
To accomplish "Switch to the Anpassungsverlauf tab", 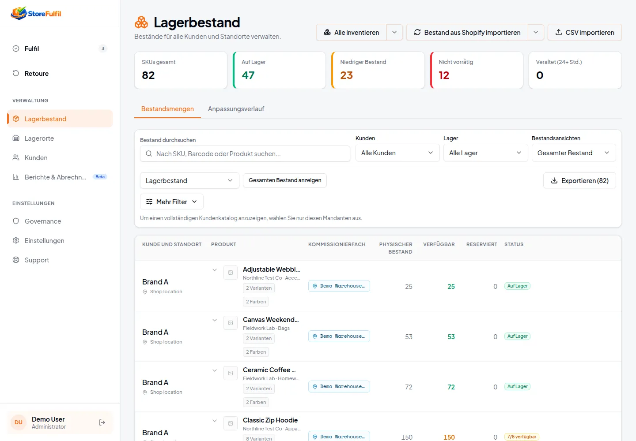I will [236, 109].
